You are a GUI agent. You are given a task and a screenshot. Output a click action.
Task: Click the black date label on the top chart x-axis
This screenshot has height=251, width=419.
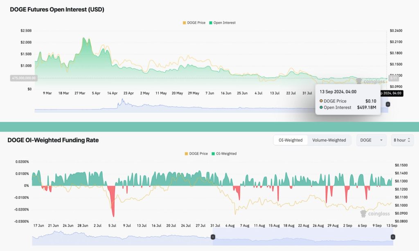click(x=392, y=93)
